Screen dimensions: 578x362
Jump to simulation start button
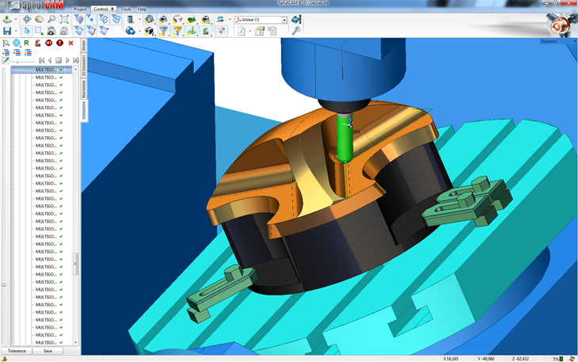coord(42,60)
